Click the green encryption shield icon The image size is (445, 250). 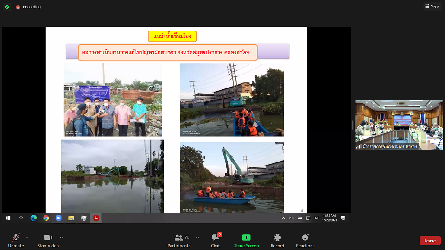[x=7, y=7]
